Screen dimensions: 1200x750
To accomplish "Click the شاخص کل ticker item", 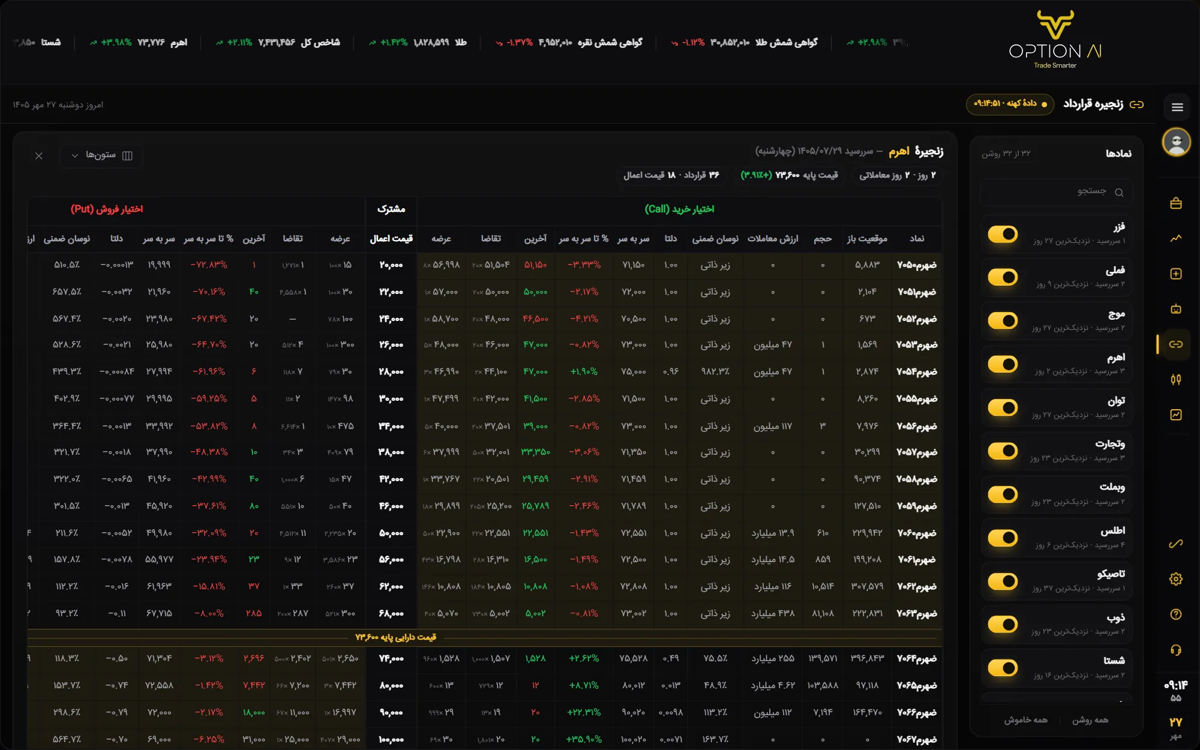I will point(278,43).
